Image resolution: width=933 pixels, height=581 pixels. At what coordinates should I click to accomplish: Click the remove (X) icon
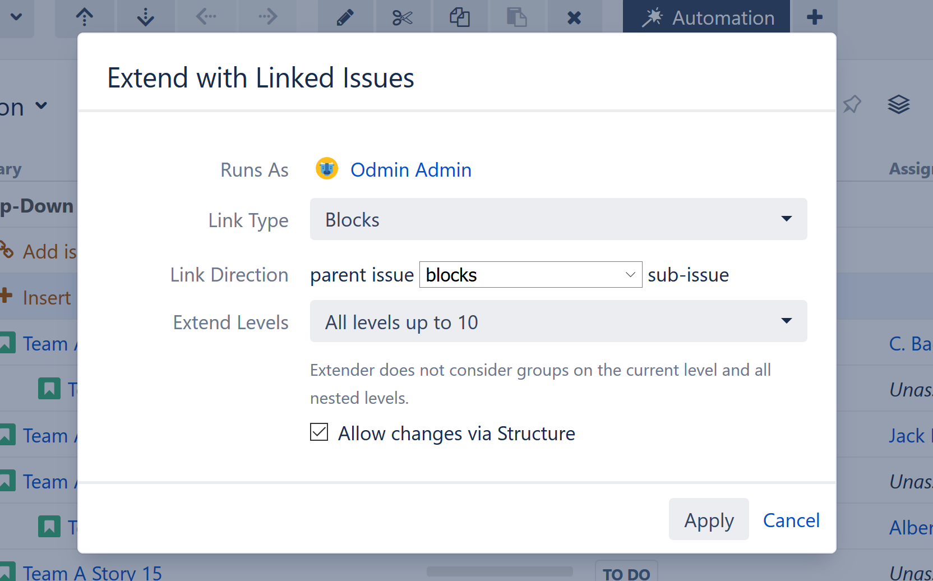(574, 17)
